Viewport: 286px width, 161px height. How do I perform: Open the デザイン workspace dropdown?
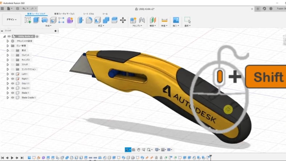(x=12, y=20)
